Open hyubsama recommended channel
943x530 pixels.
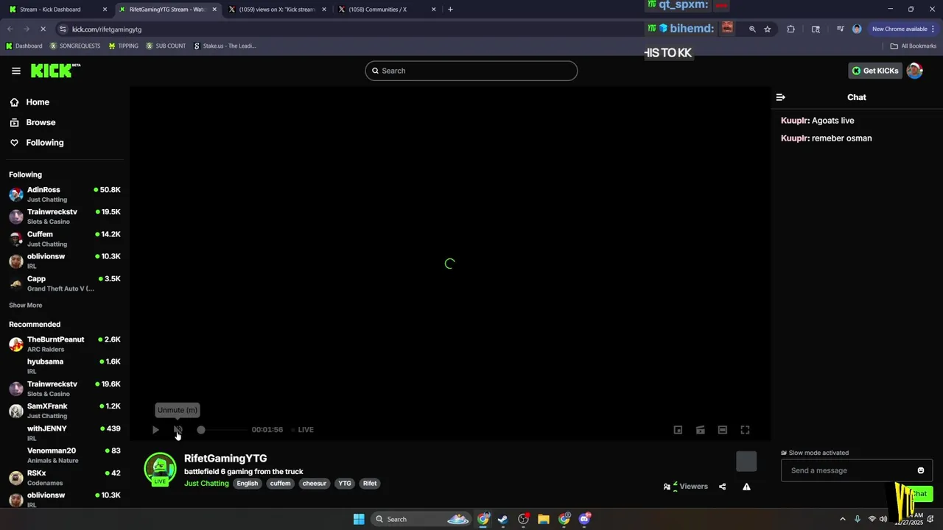[65, 366]
